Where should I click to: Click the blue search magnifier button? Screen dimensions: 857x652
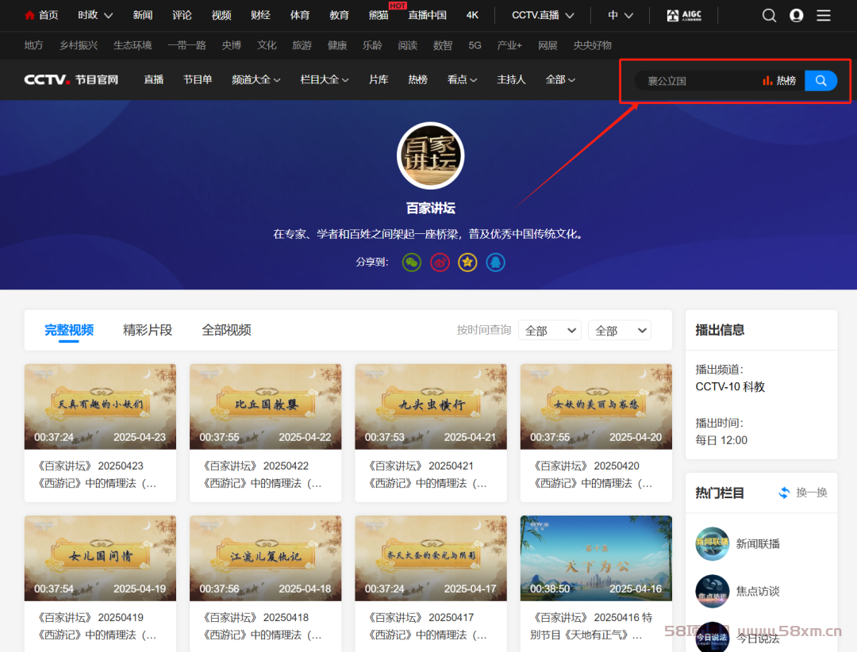[x=820, y=80]
